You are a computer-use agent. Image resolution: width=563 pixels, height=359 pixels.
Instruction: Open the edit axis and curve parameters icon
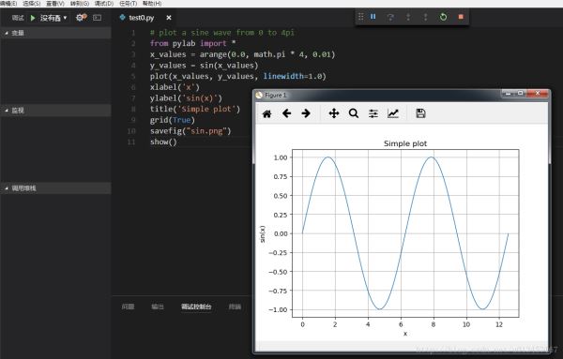tap(393, 113)
